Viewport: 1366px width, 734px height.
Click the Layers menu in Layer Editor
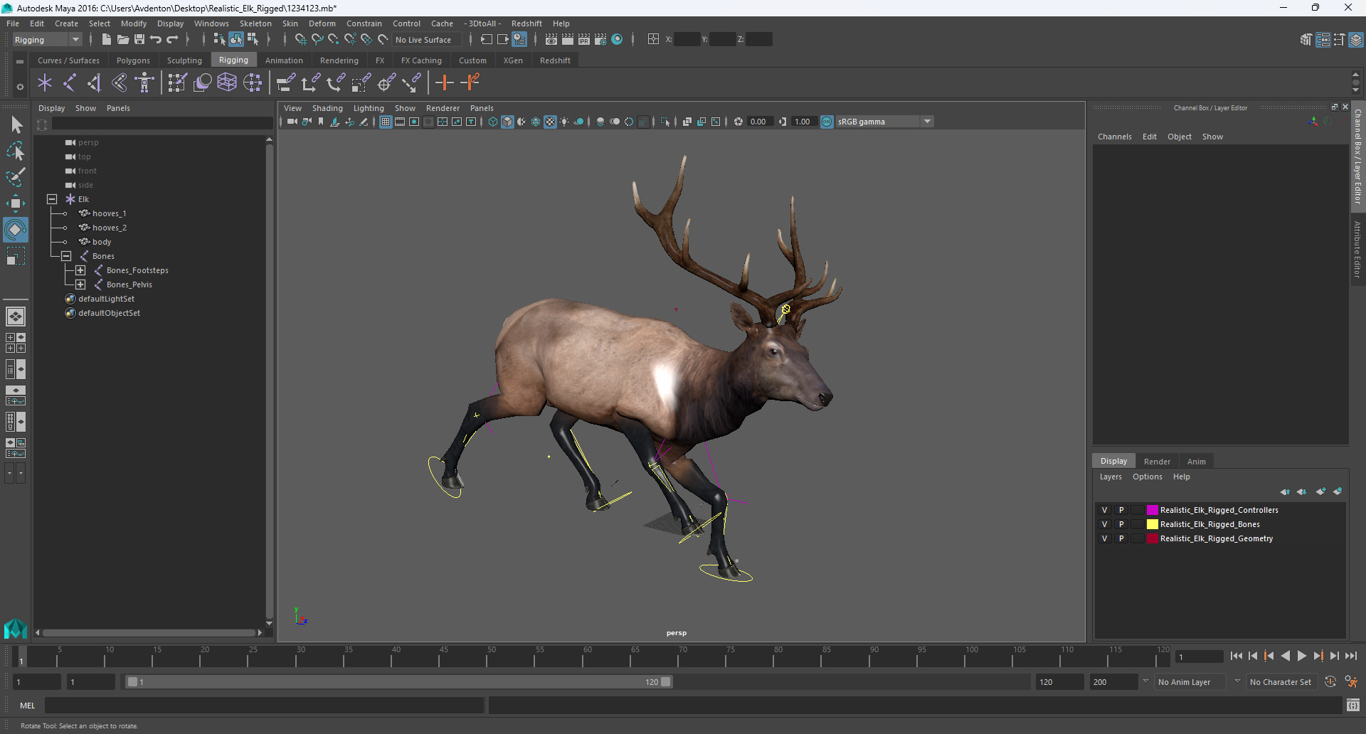tap(1111, 477)
